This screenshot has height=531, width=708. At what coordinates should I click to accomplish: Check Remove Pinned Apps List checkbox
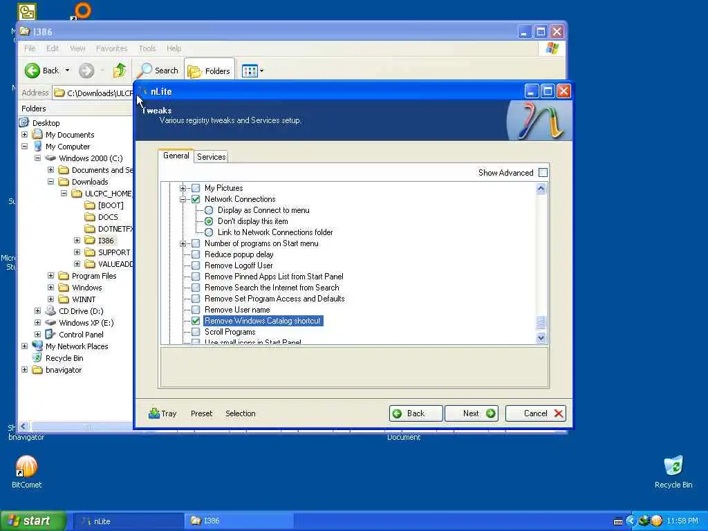click(196, 277)
